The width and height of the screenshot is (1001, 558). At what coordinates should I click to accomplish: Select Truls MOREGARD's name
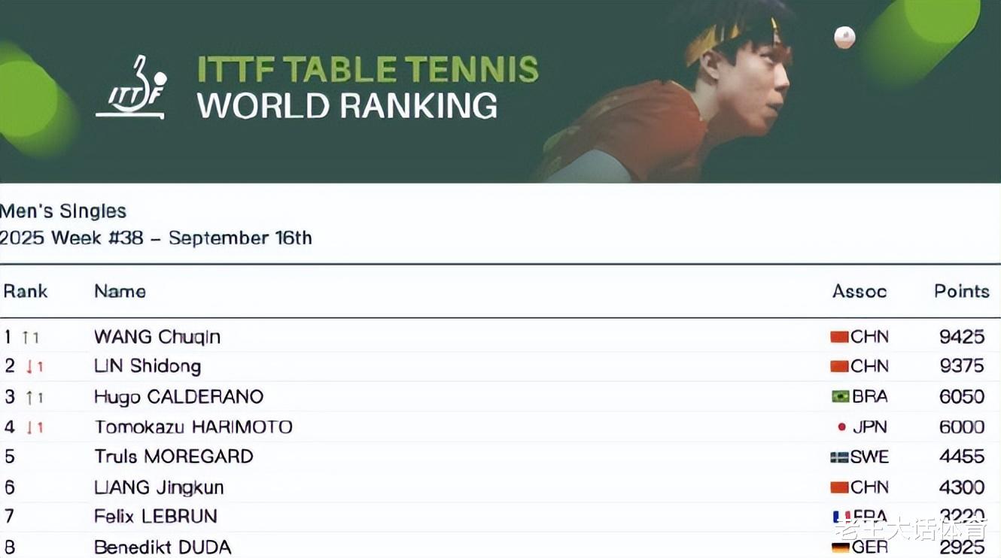173,456
